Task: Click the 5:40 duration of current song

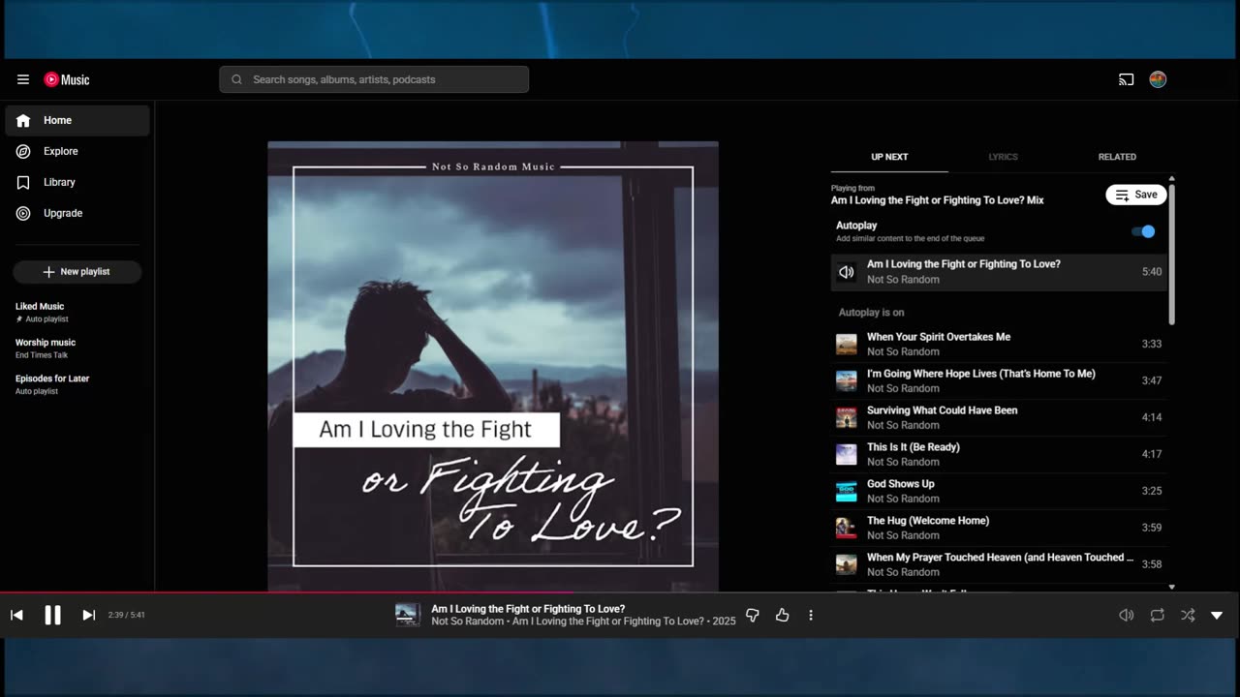Action: 1152,272
